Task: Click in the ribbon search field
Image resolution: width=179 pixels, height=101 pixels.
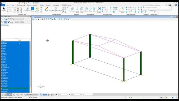Action: pos(158,5)
